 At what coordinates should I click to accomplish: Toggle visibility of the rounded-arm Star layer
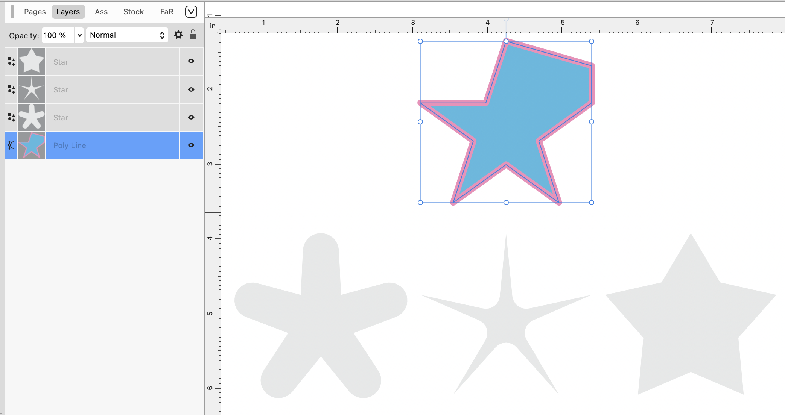pos(191,117)
